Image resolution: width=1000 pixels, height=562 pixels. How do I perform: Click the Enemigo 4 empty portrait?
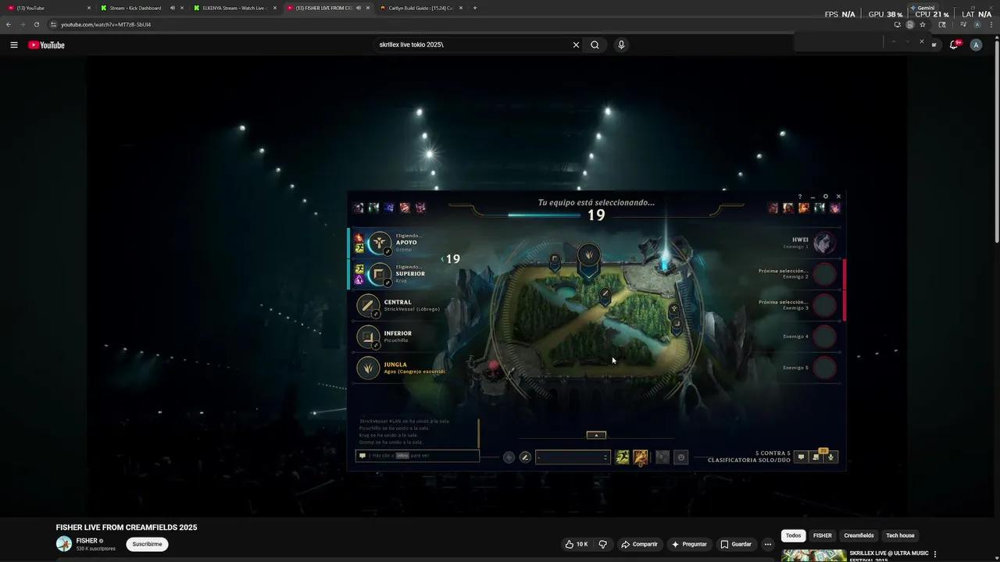click(x=824, y=336)
